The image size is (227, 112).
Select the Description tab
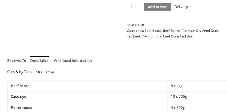coord(40,61)
